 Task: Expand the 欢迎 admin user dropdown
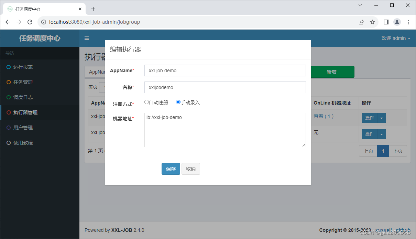[x=396, y=38]
